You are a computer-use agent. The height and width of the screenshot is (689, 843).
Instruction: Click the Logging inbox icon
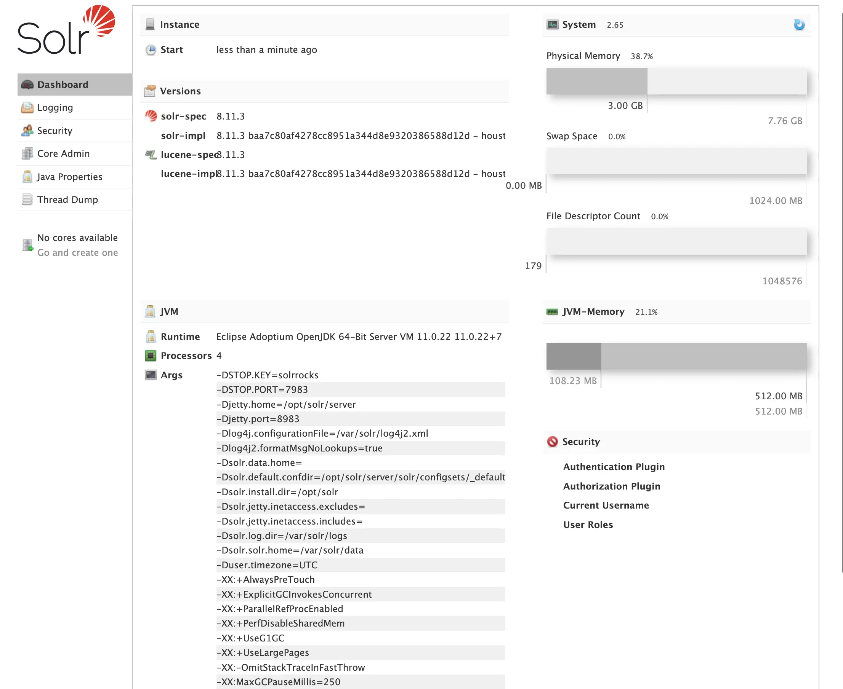click(27, 108)
